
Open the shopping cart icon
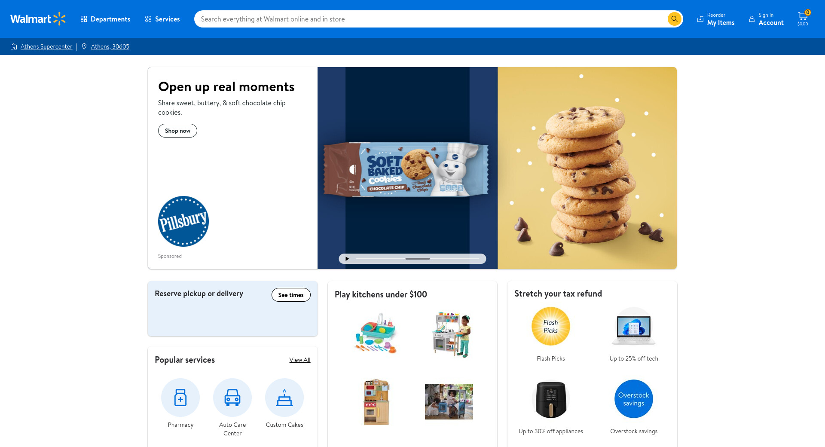point(803,18)
